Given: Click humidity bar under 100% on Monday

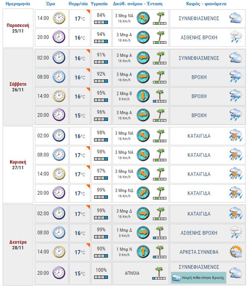Looking at the screenshot, I should 101,277.
